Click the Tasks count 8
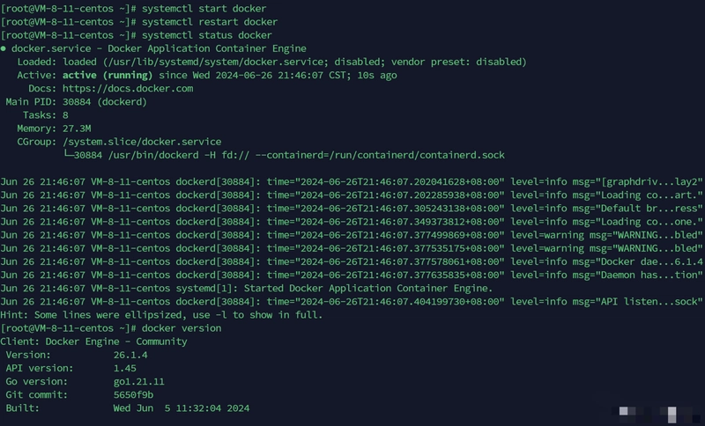 [x=65, y=115]
